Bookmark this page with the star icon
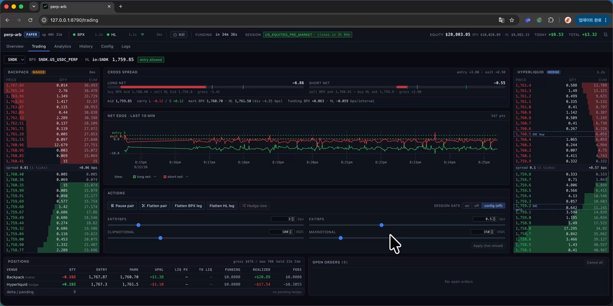Screen dimensions: 613x306 [512, 20]
